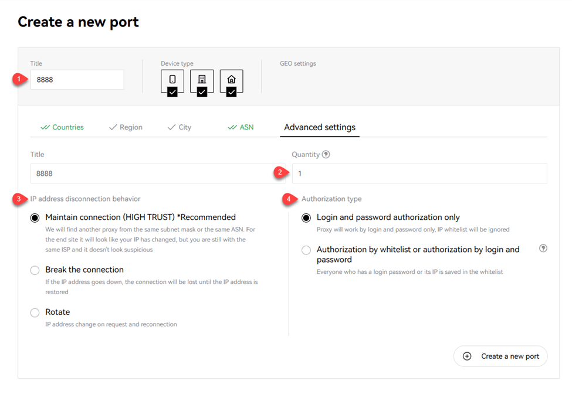Click the Quantity input field
The image size is (572, 398).
click(419, 174)
